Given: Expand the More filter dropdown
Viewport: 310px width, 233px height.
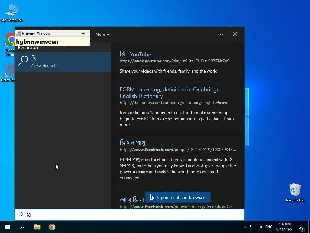Looking at the screenshot, I should point(102,35).
